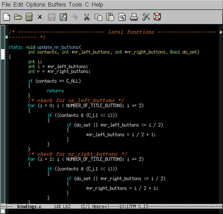The width and height of the screenshot is (223, 214).
Task: Click the 'local functions' comment header
Action: click(x=131, y=32)
